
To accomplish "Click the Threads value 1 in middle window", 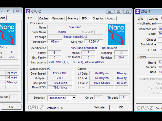I will click(x=123, y=97).
